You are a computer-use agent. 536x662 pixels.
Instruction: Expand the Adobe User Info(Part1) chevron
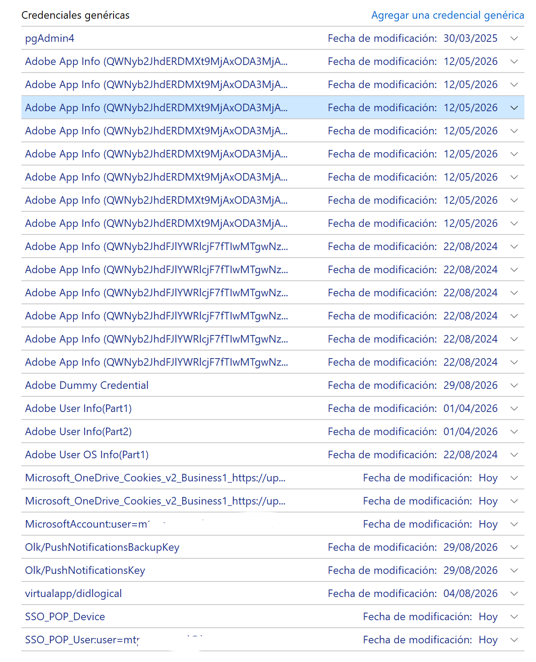pyautogui.click(x=514, y=408)
